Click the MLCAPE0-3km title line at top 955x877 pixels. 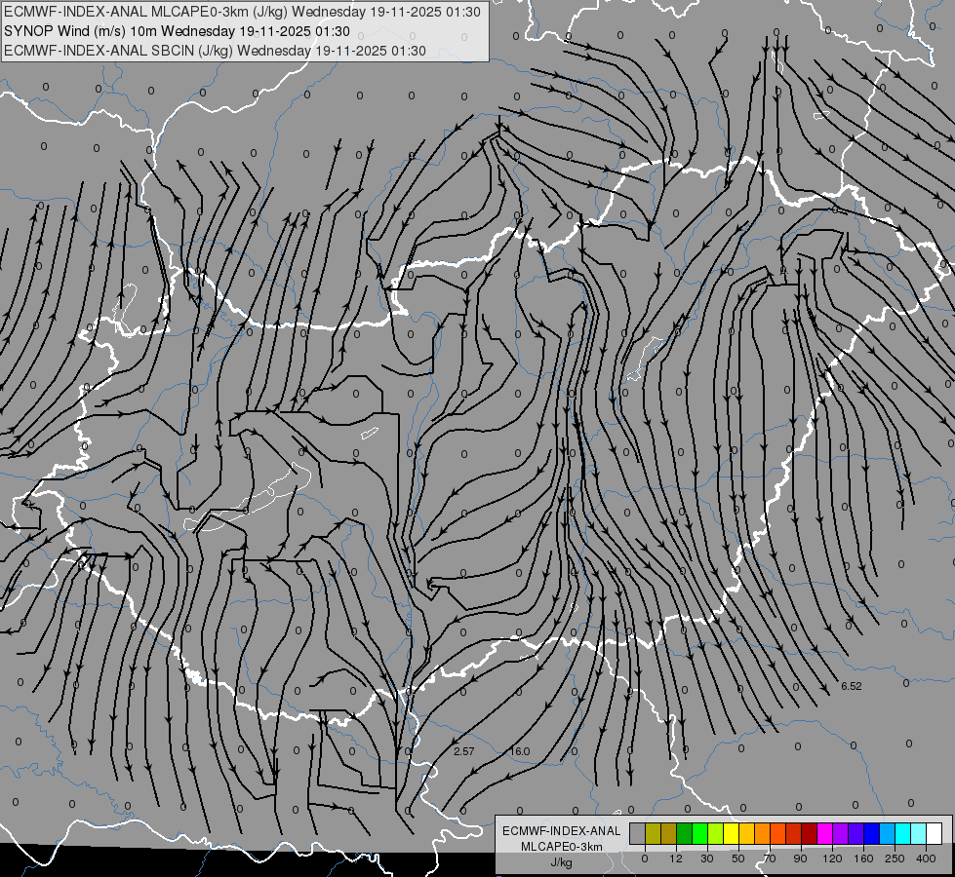[242, 12]
